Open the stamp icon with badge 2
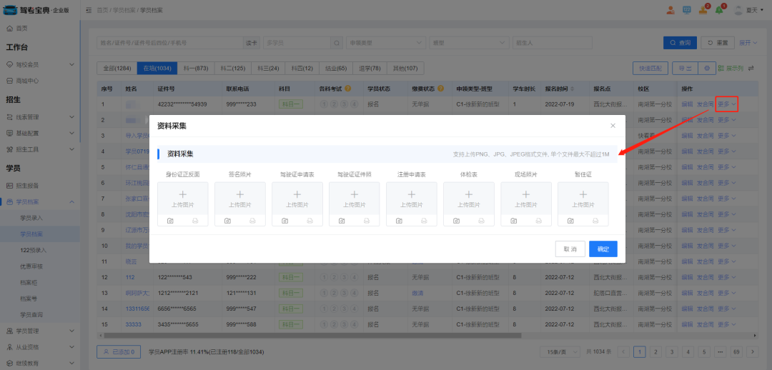This screenshot has width=772, height=370. click(703, 10)
